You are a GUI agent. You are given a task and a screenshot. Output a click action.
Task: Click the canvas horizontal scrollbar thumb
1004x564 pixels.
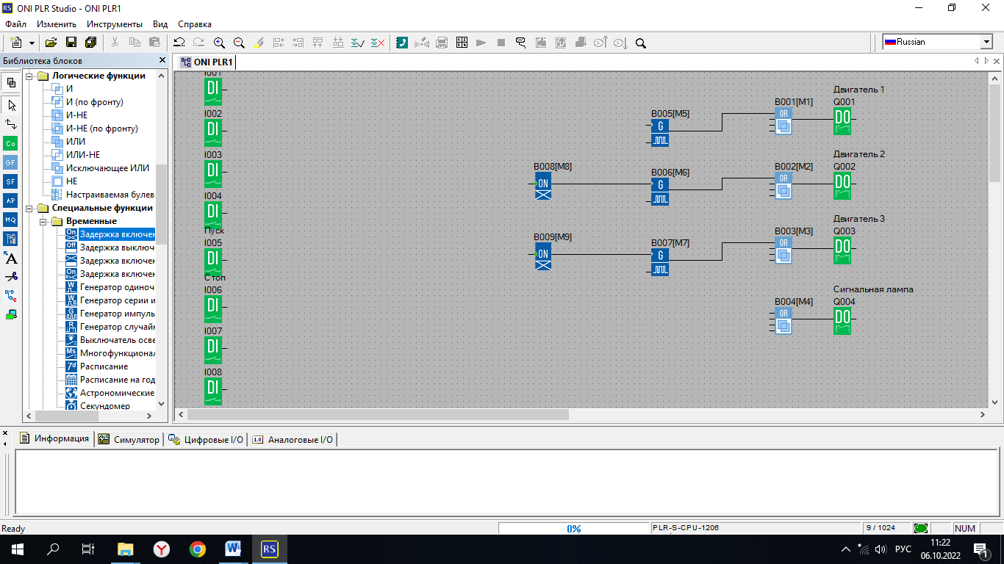pyautogui.click(x=378, y=415)
